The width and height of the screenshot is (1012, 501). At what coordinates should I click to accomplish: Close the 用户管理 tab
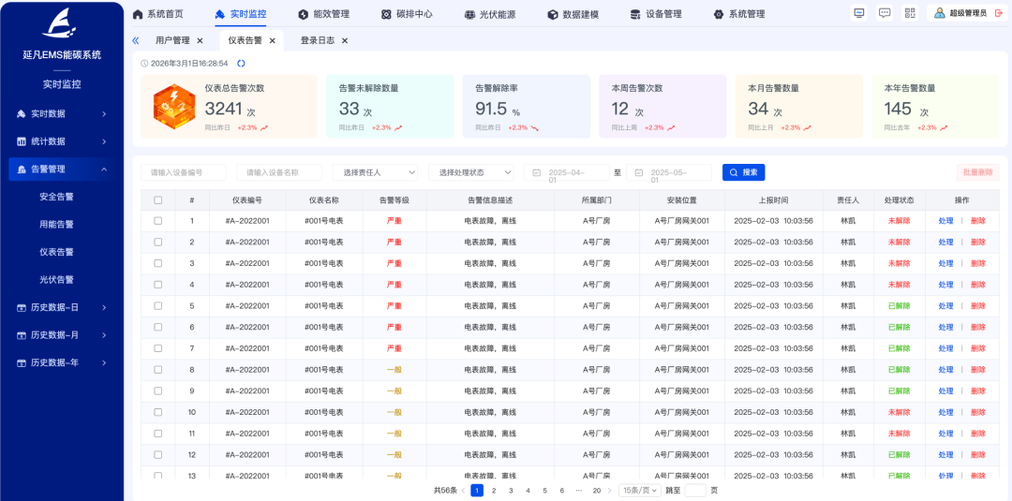200,41
